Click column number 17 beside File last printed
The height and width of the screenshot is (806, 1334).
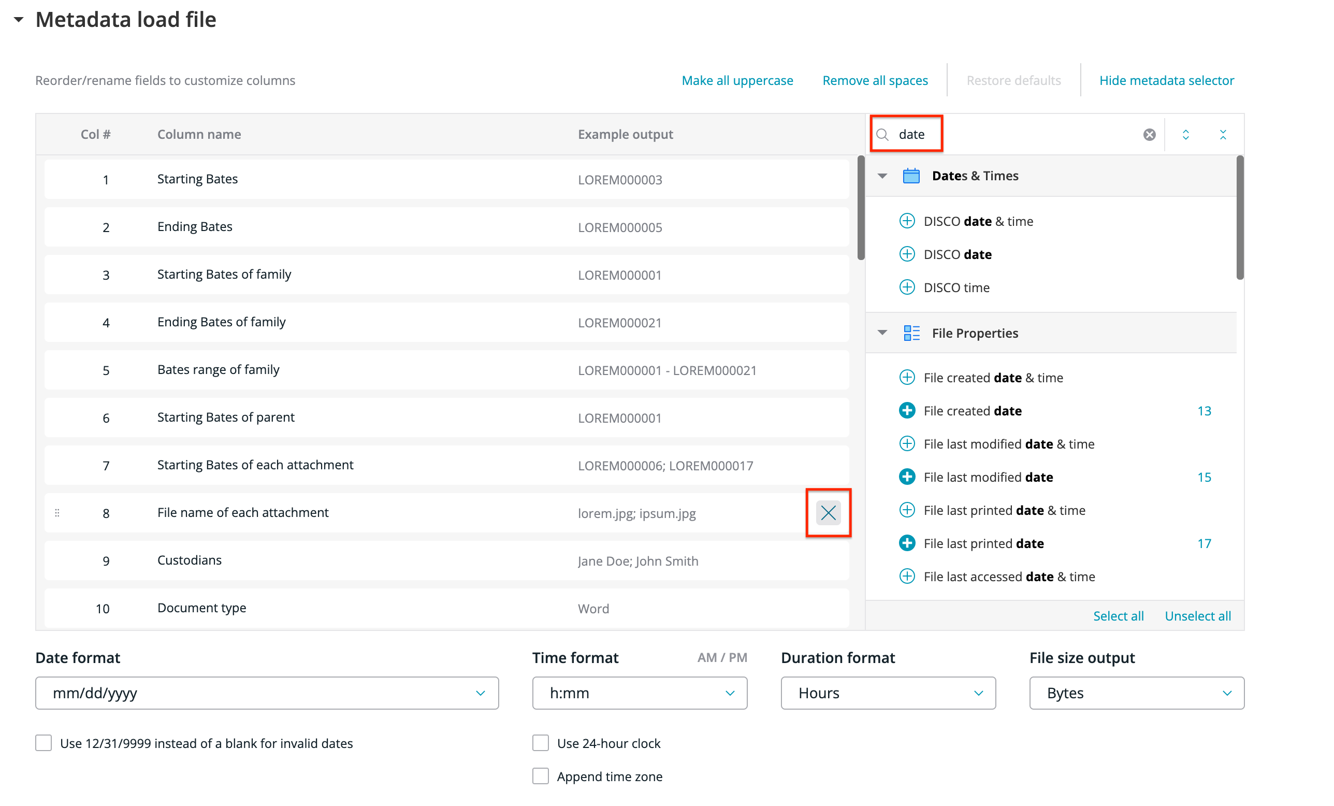(1203, 543)
